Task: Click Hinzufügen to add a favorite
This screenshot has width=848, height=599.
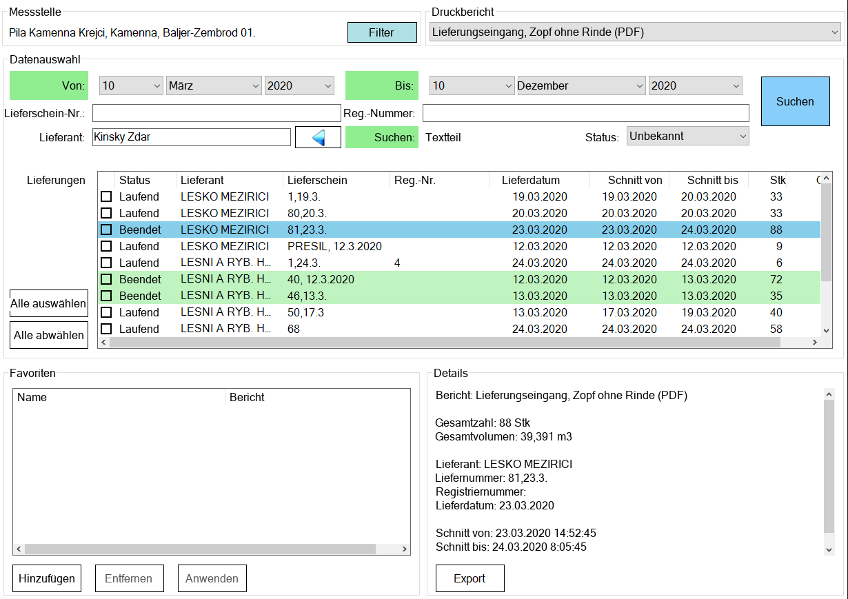Action: tap(47, 578)
